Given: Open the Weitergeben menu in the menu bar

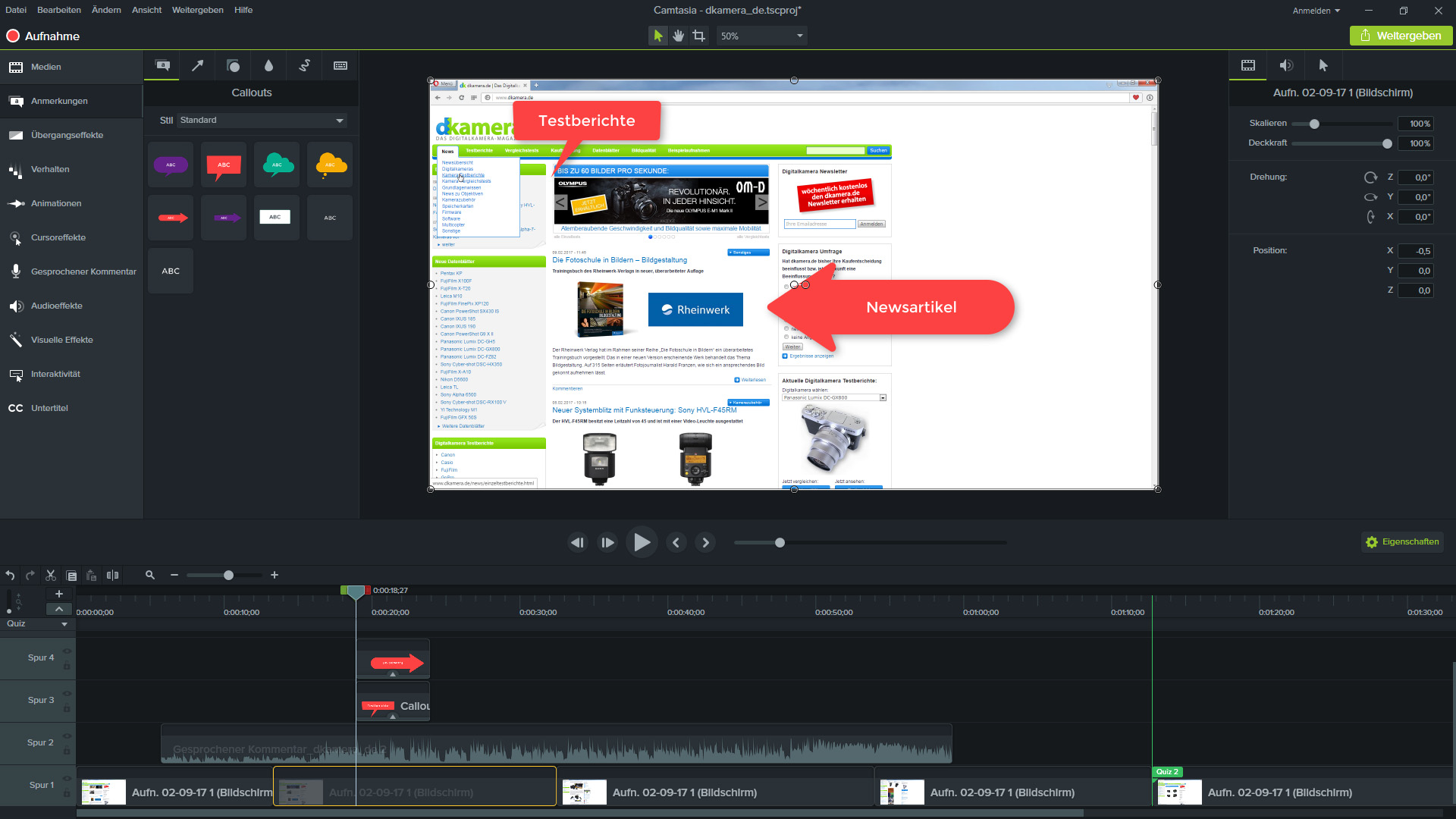Looking at the screenshot, I should (197, 10).
